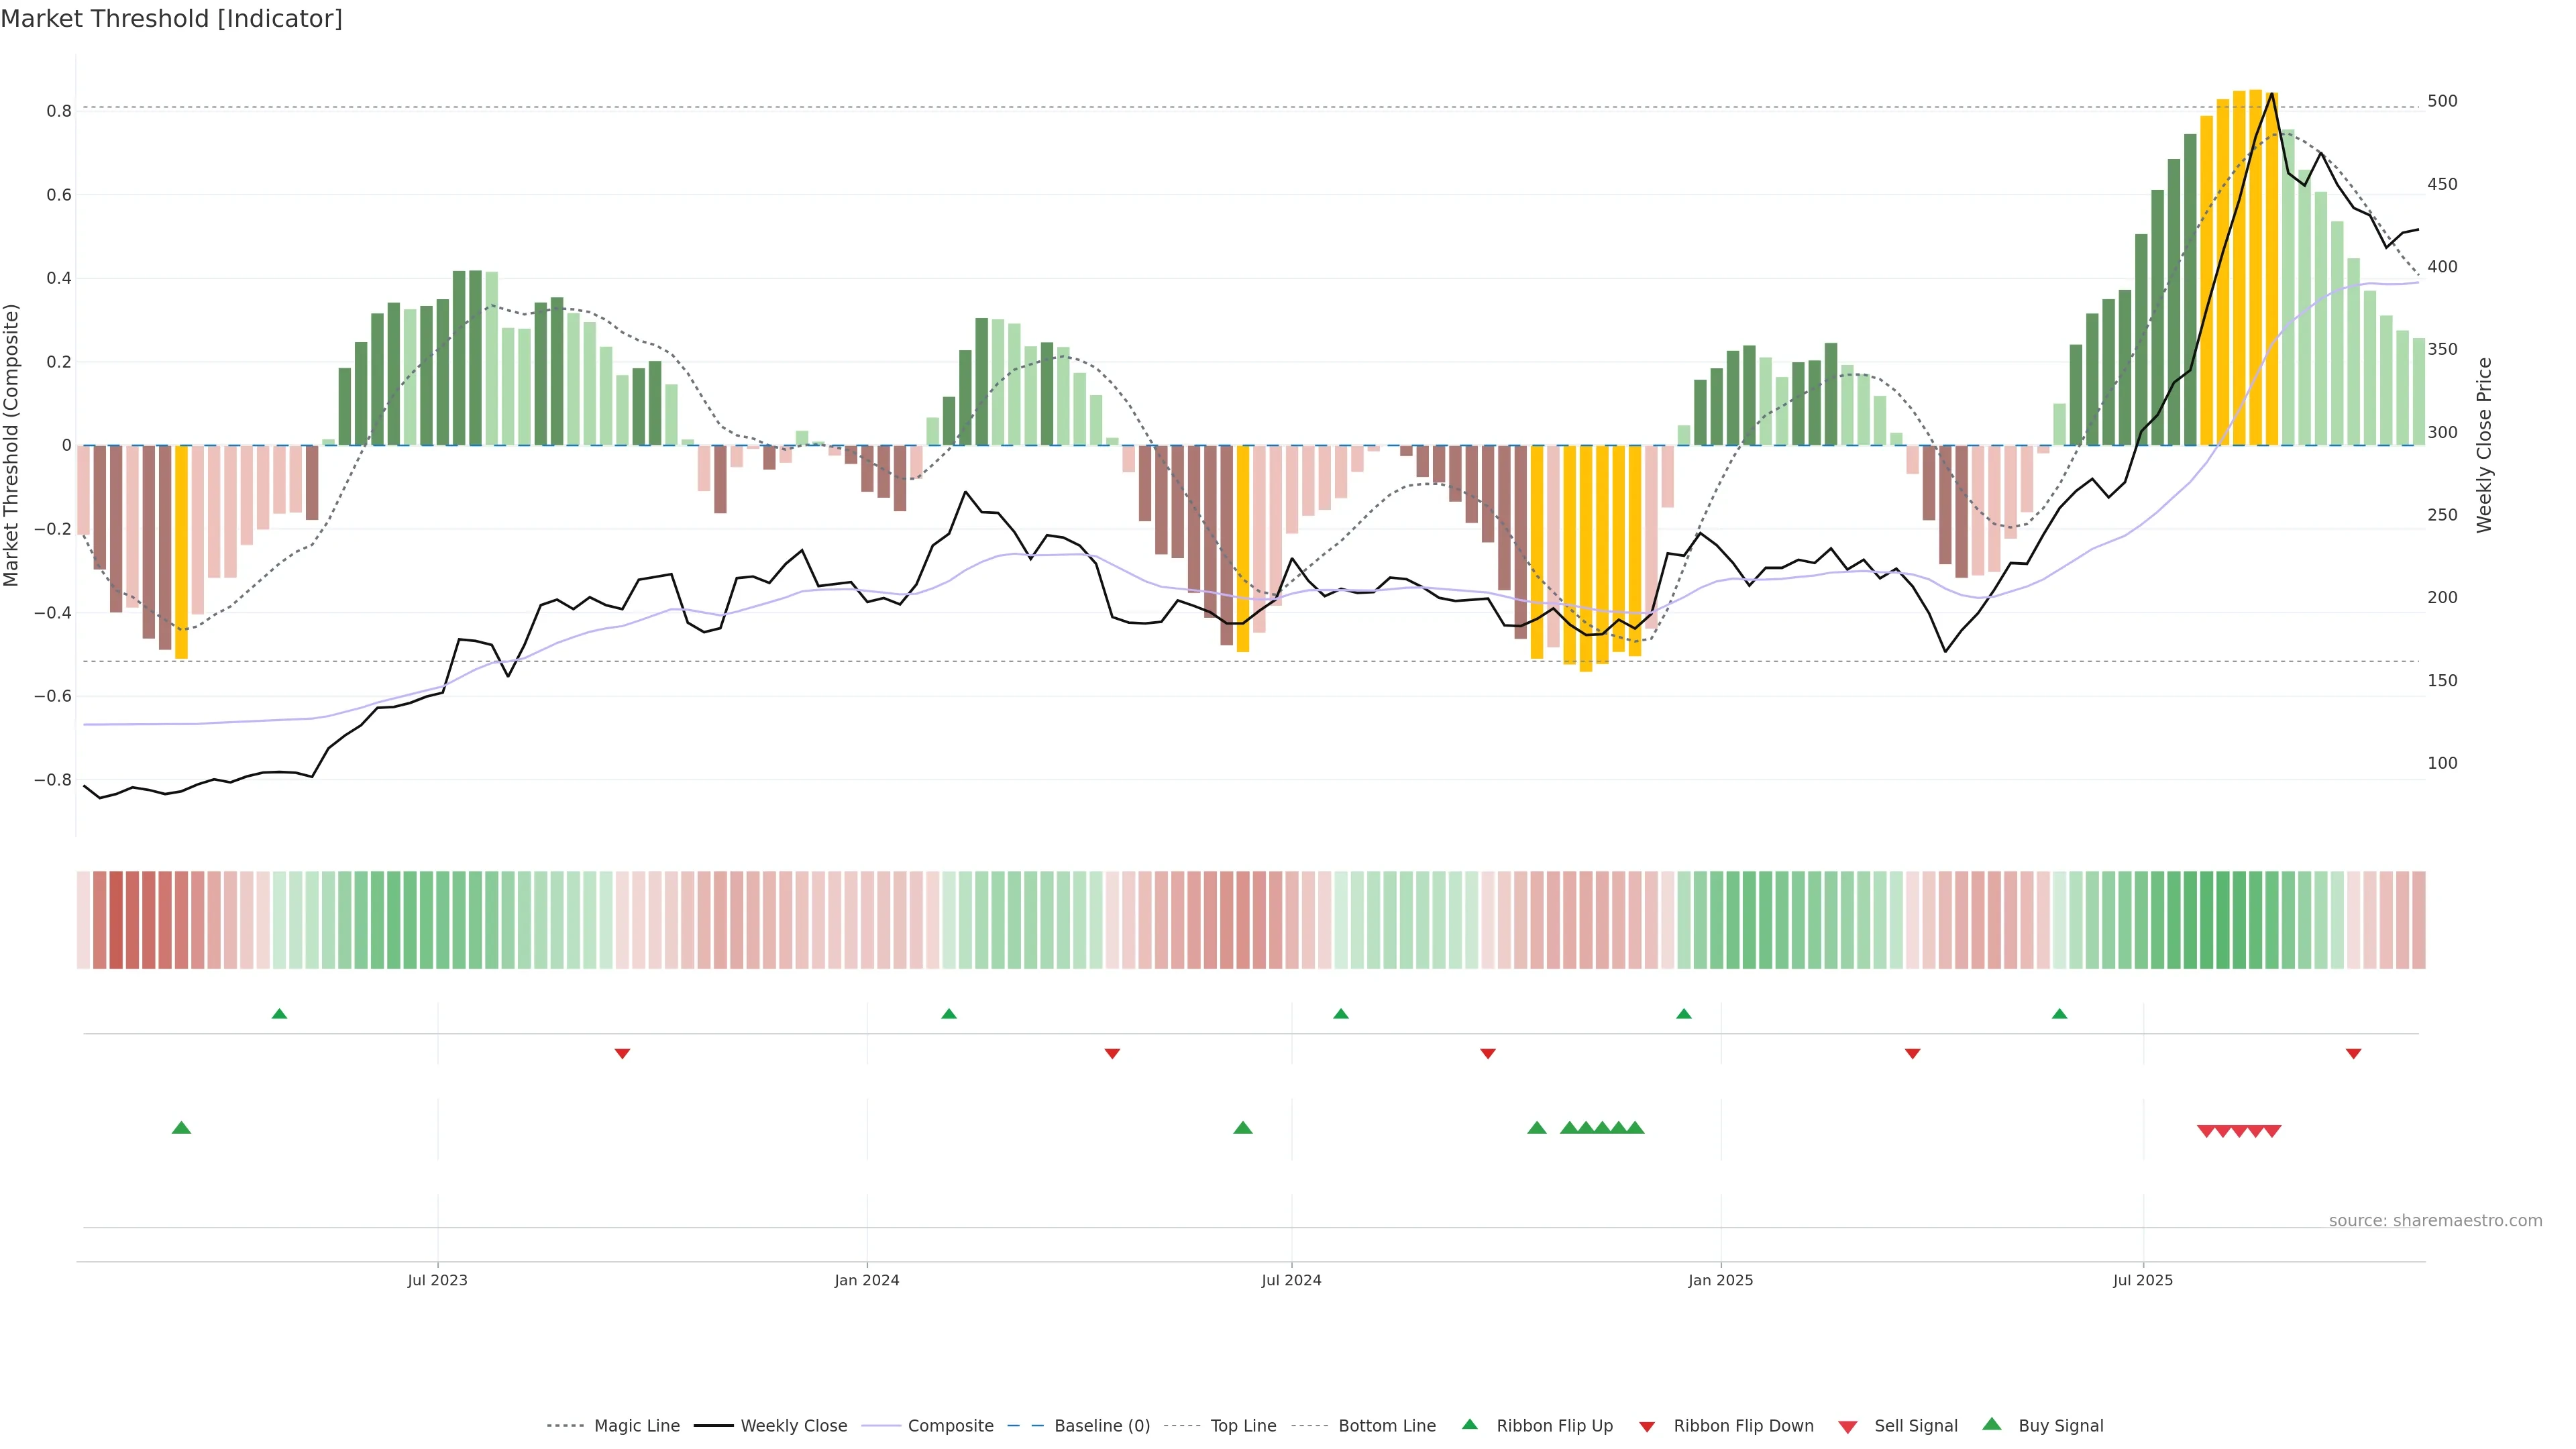Click the Ribbon Flip Up legend triangle icon
The width and height of the screenshot is (2576, 1449).
pyautogui.click(x=1469, y=1424)
